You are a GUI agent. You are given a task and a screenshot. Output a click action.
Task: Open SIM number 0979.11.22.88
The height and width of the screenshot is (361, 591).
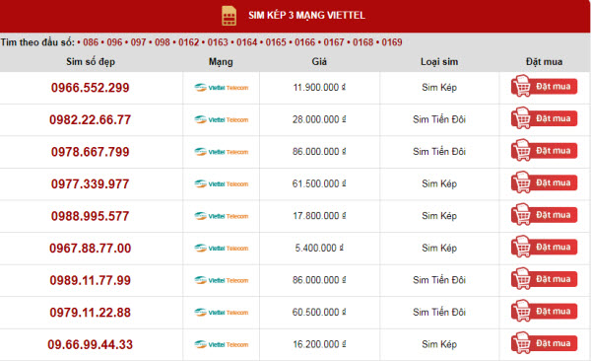click(x=91, y=313)
